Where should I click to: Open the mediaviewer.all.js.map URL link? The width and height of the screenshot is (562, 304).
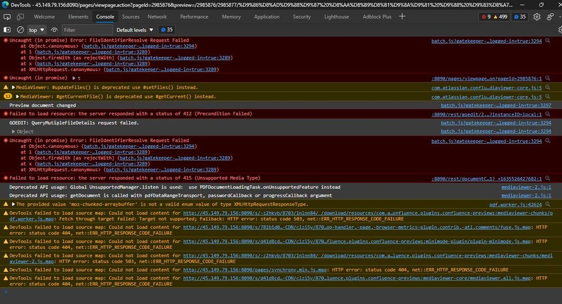click(357, 278)
